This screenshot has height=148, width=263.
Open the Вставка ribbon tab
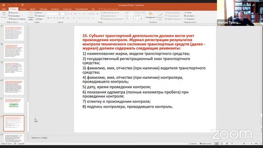pos(23,9)
